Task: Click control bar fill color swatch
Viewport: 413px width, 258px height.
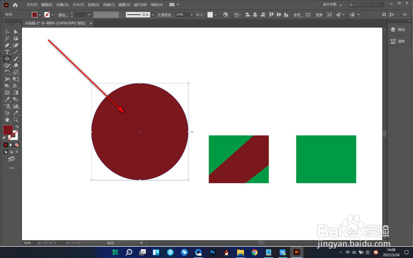Action: pos(35,15)
